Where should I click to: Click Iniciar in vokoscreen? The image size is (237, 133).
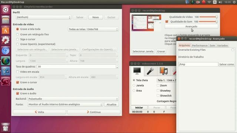[x=139, y=108]
